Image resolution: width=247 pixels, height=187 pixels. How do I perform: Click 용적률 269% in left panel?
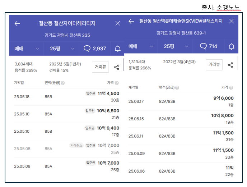[26, 70]
